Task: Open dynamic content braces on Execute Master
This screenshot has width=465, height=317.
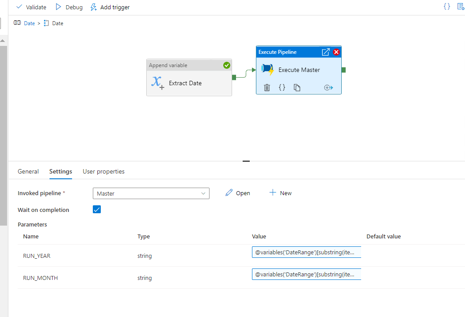Action: tap(282, 87)
